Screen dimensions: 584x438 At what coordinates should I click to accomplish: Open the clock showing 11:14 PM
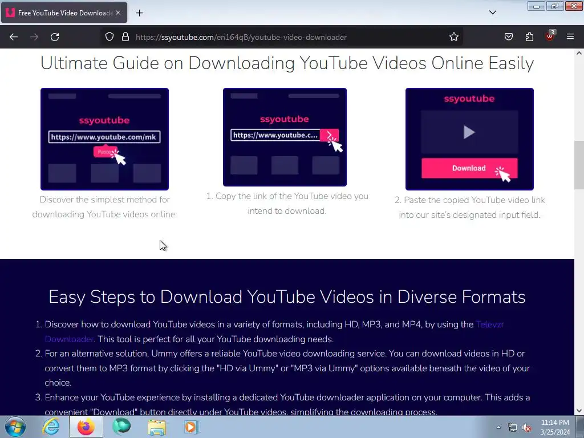[555, 427]
